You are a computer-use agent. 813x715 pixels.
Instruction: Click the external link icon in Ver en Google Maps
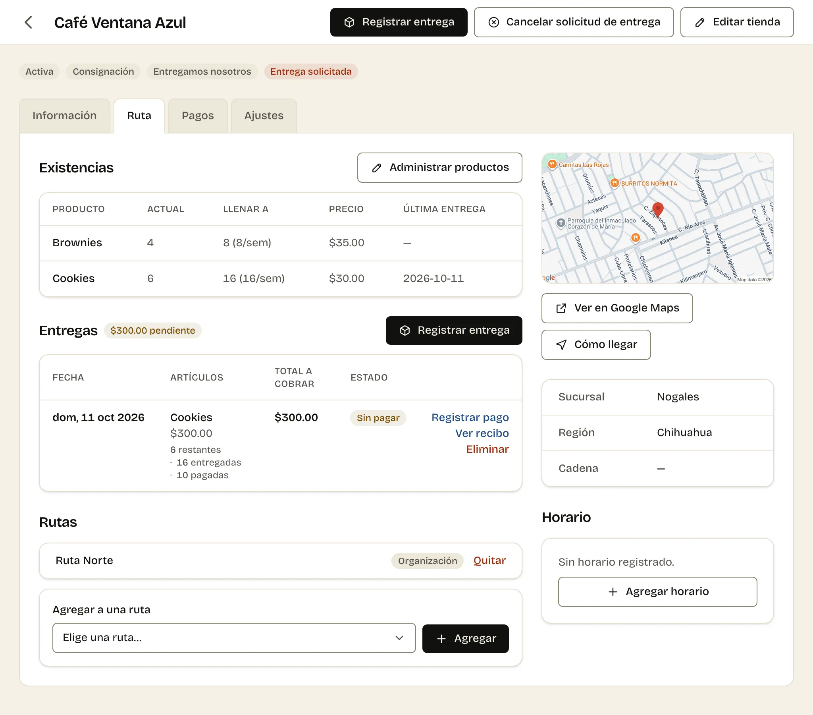coord(561,308)
